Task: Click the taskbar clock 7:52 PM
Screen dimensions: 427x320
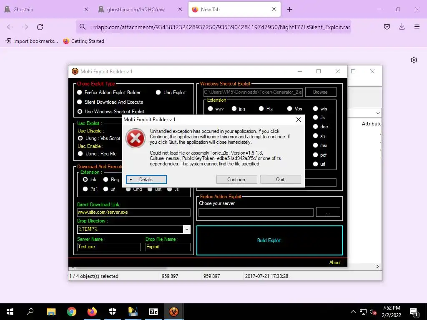Action: click(x=391, y=312)
